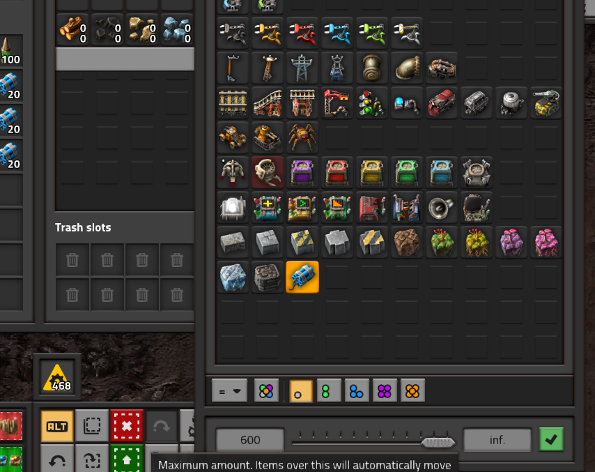Click the minimum amount field showing 600

250,440
